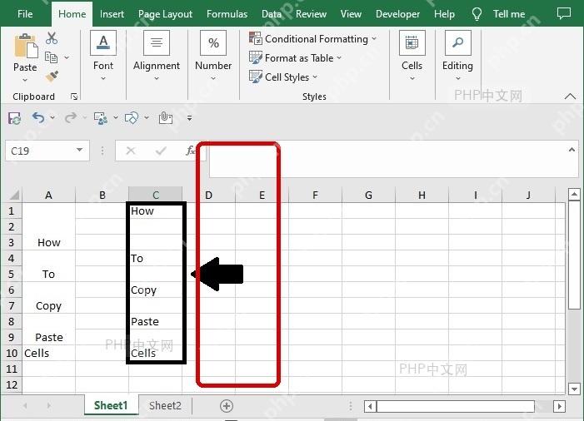This screenshot has width=584, height=421.
Task: Click the Enter checkmark formula bar icon
Action: click(x=161, y=151)
